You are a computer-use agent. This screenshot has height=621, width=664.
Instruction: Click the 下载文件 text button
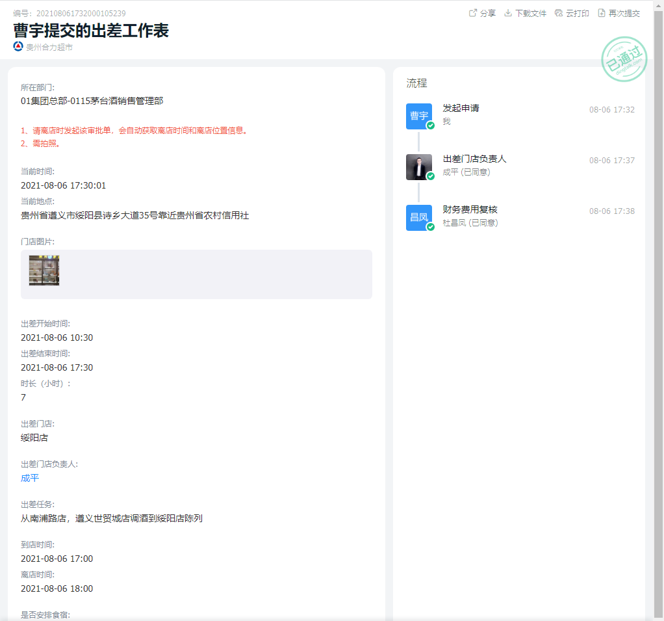tap(531, 13)
